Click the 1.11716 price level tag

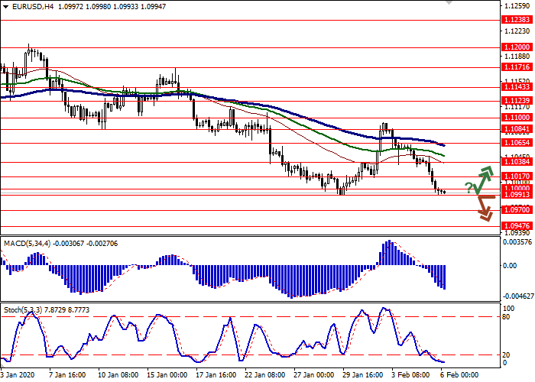tap(517, 67)
